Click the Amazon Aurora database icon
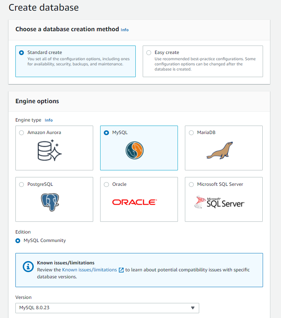 coord(50,151)
